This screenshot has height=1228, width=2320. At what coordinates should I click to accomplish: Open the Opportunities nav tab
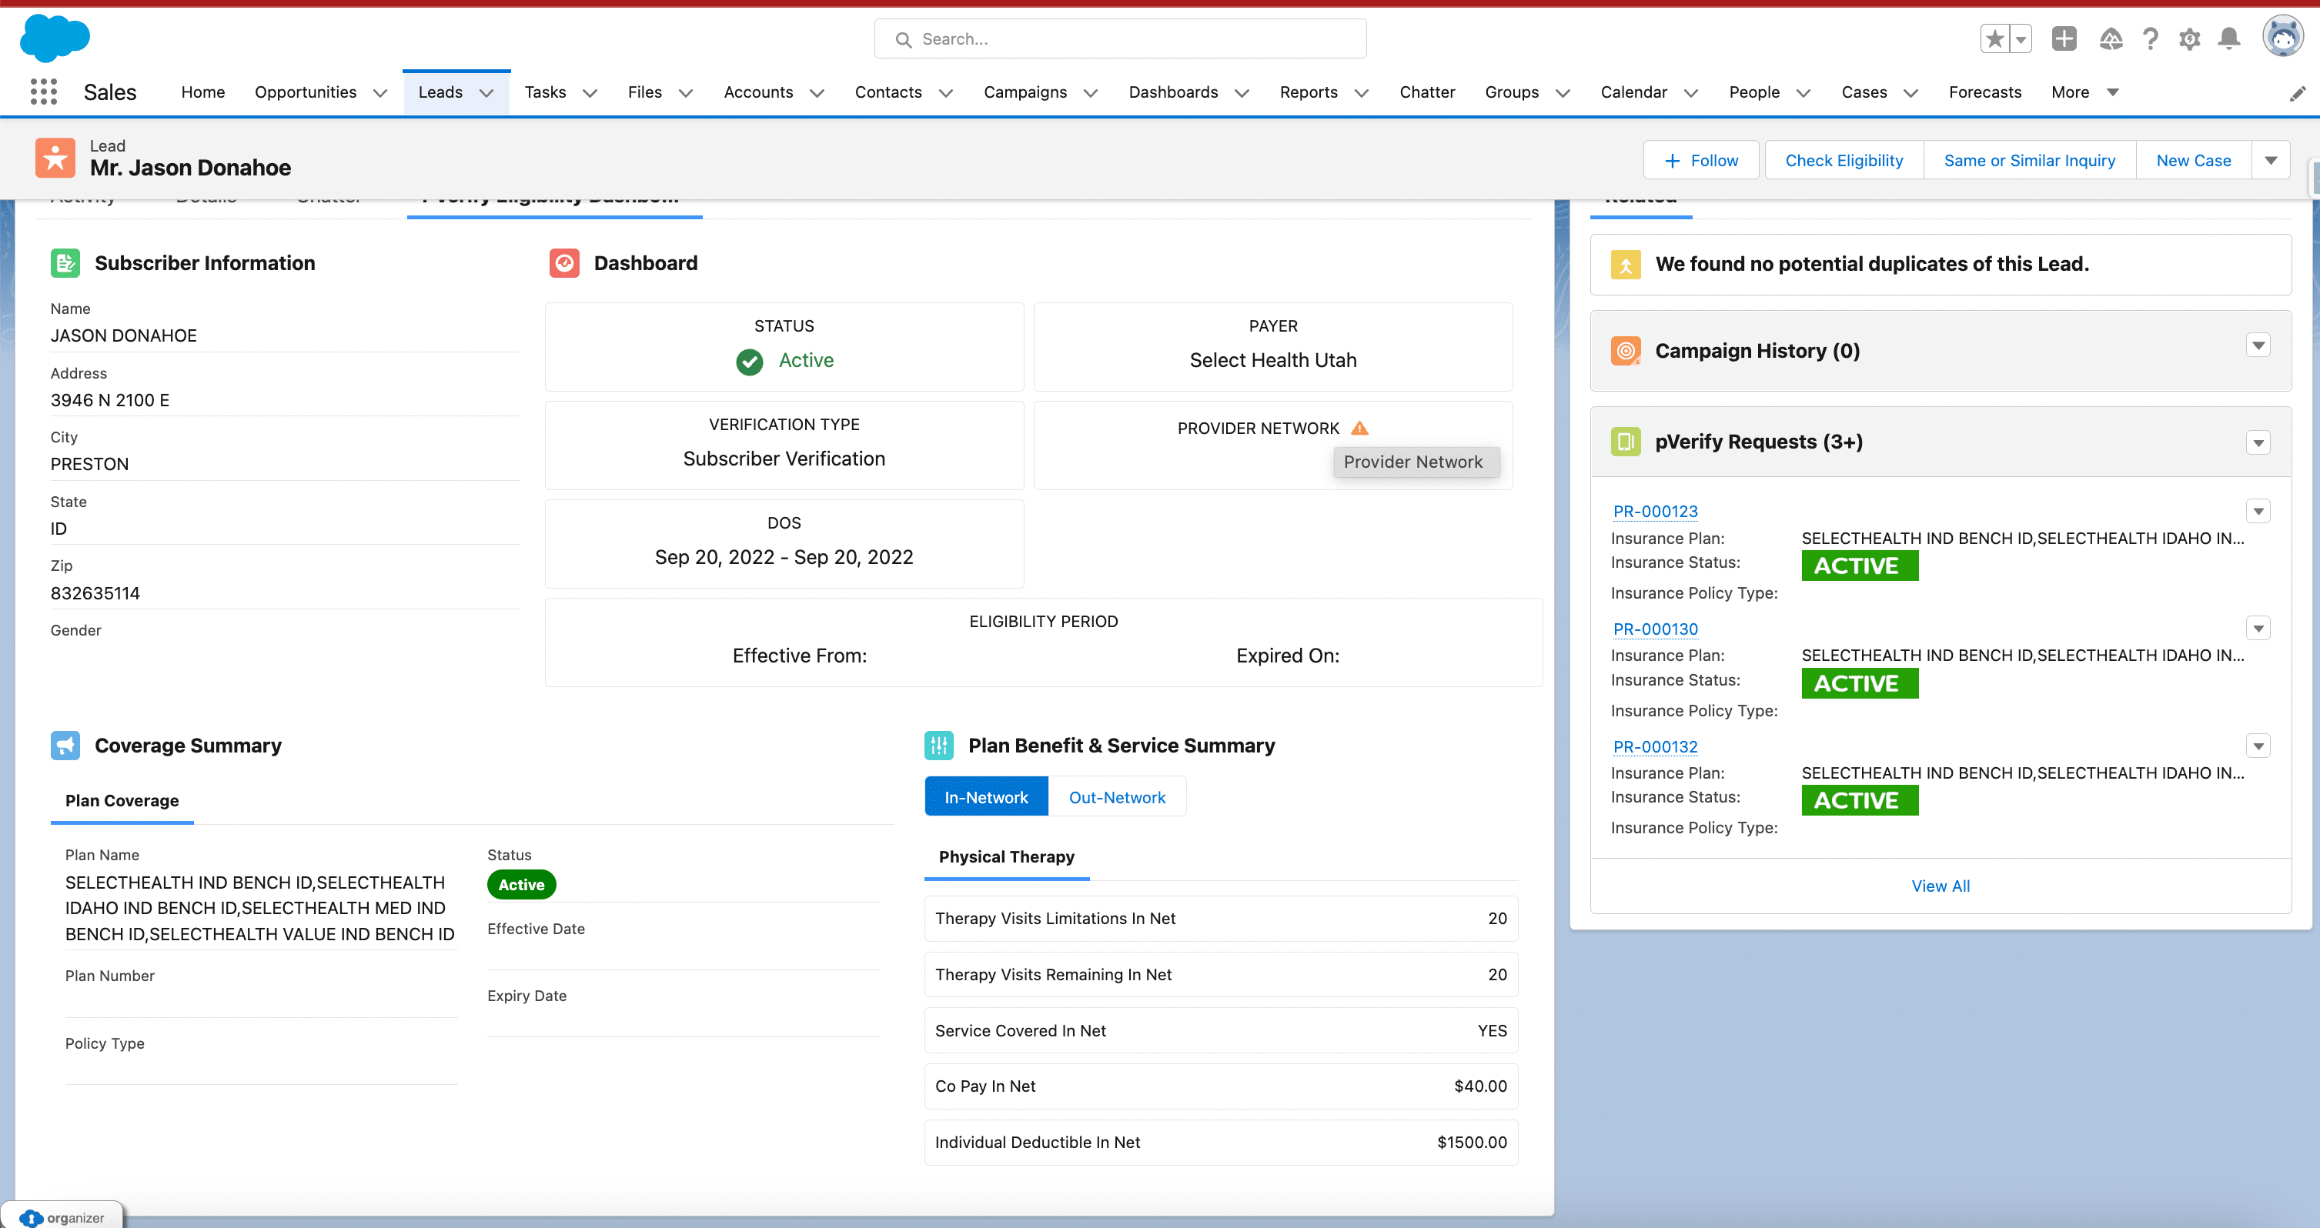[x=306, y=92]
